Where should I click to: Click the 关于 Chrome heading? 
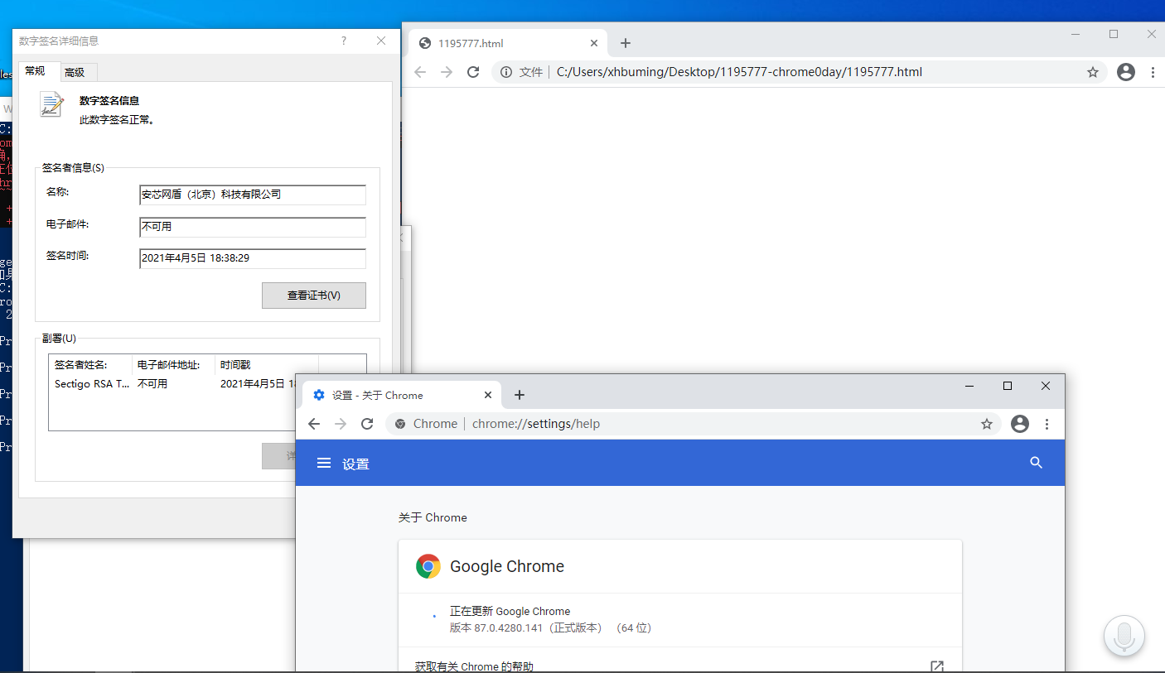point(433,517)
